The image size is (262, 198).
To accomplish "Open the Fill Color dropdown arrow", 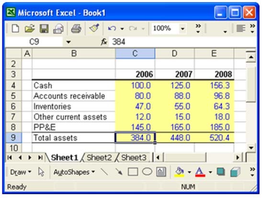I will pyautogui.click(x=189, y=172).
